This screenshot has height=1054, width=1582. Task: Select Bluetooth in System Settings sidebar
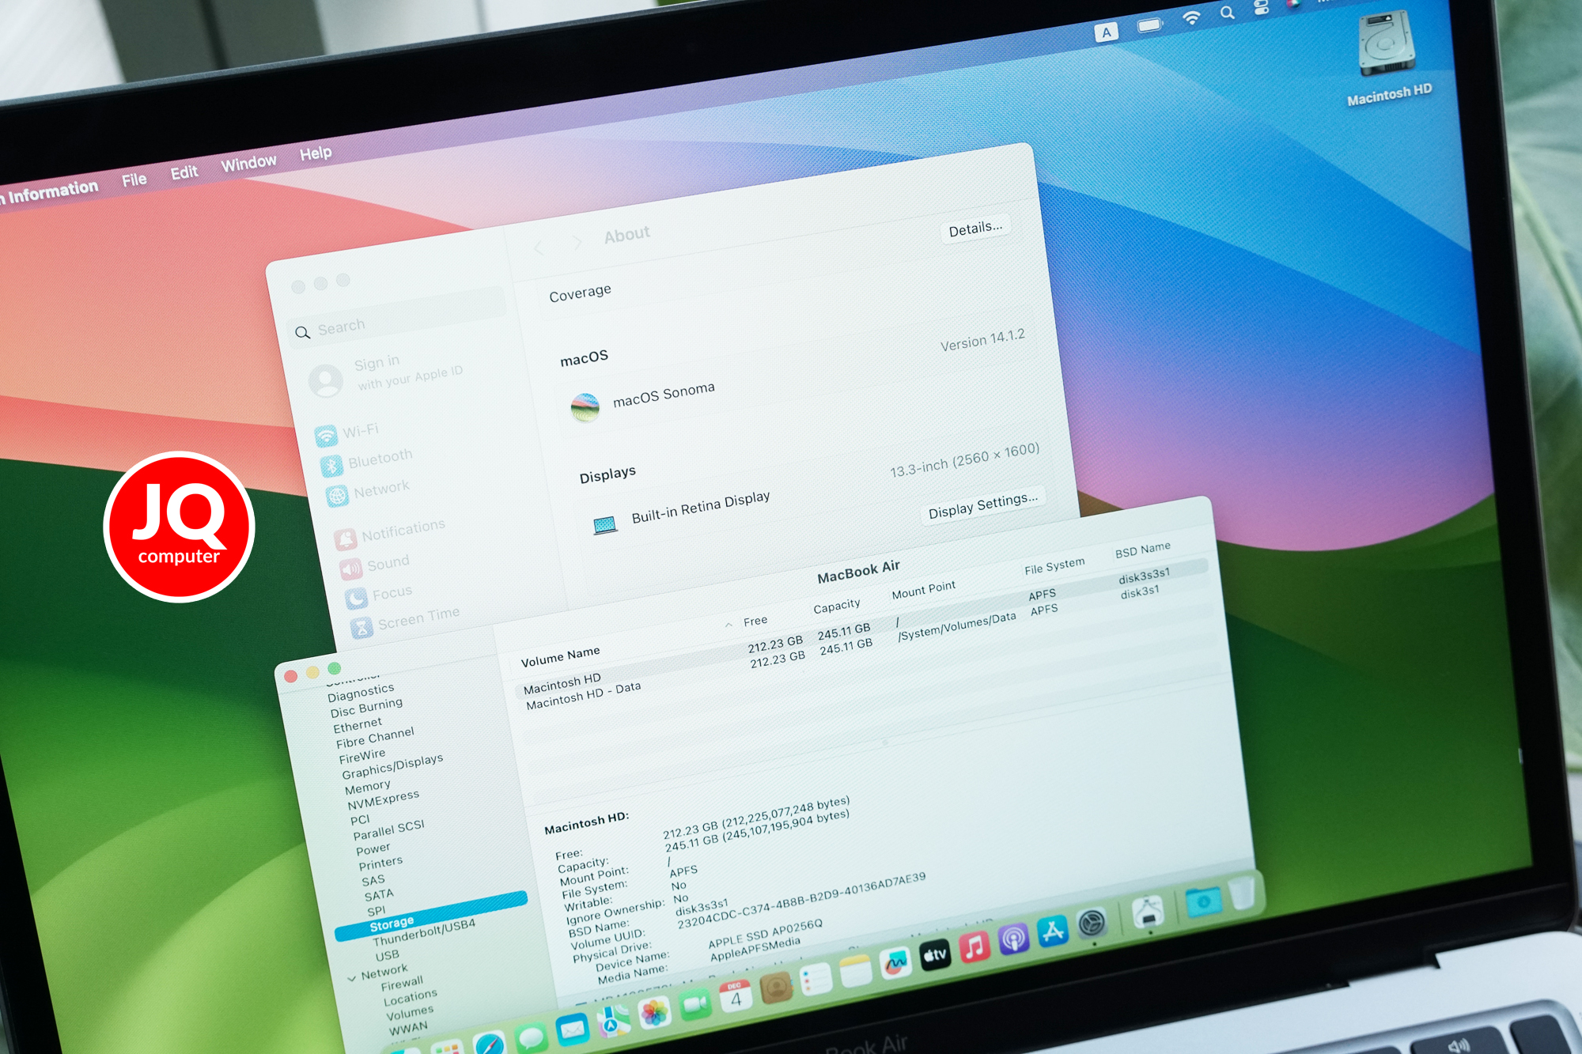(x=367, y=460)
